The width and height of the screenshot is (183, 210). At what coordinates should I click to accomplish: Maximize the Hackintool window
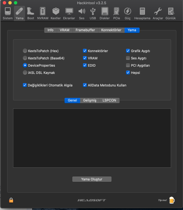click(x=16, y=3)
